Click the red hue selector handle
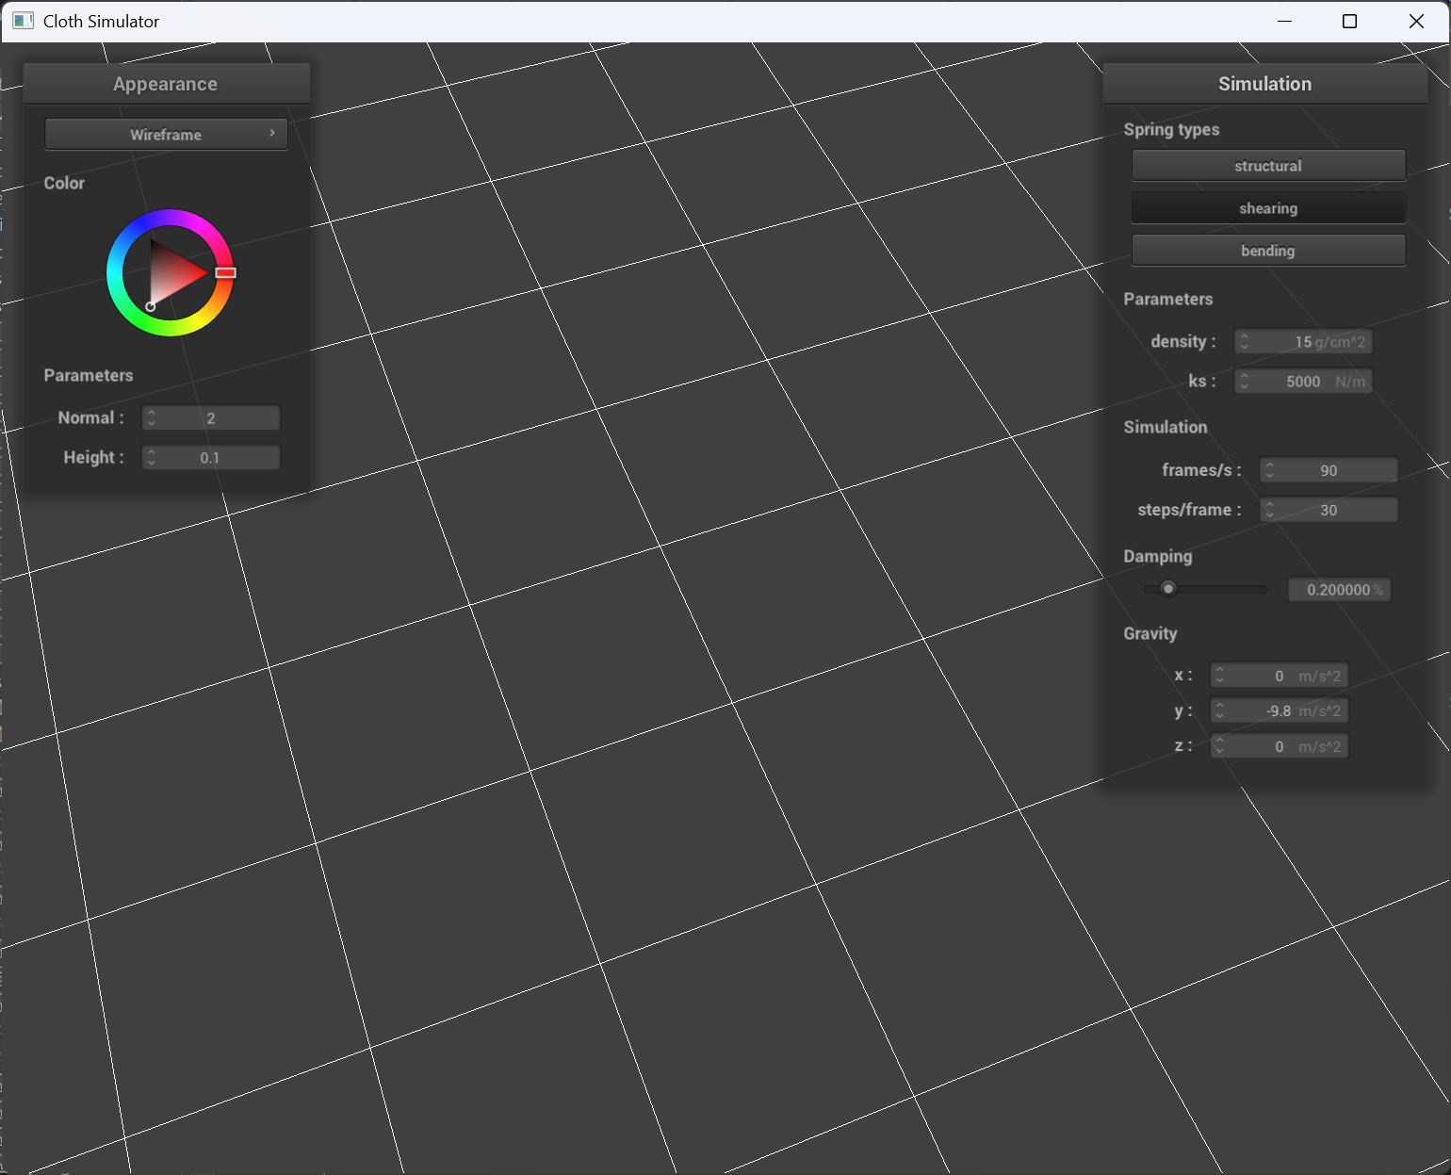Viewport: 1451px width, 1175px height. click(225, 272)
